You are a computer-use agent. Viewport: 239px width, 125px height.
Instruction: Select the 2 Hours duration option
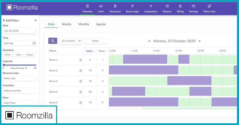30,55
